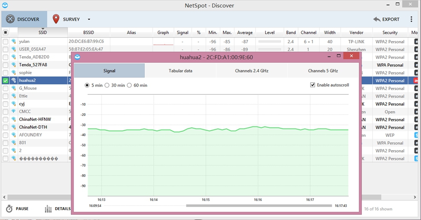Click the NetSpot app icon in title bar
Image resolution: width=421 pixels, height=220 pixels.
point(5,5)
